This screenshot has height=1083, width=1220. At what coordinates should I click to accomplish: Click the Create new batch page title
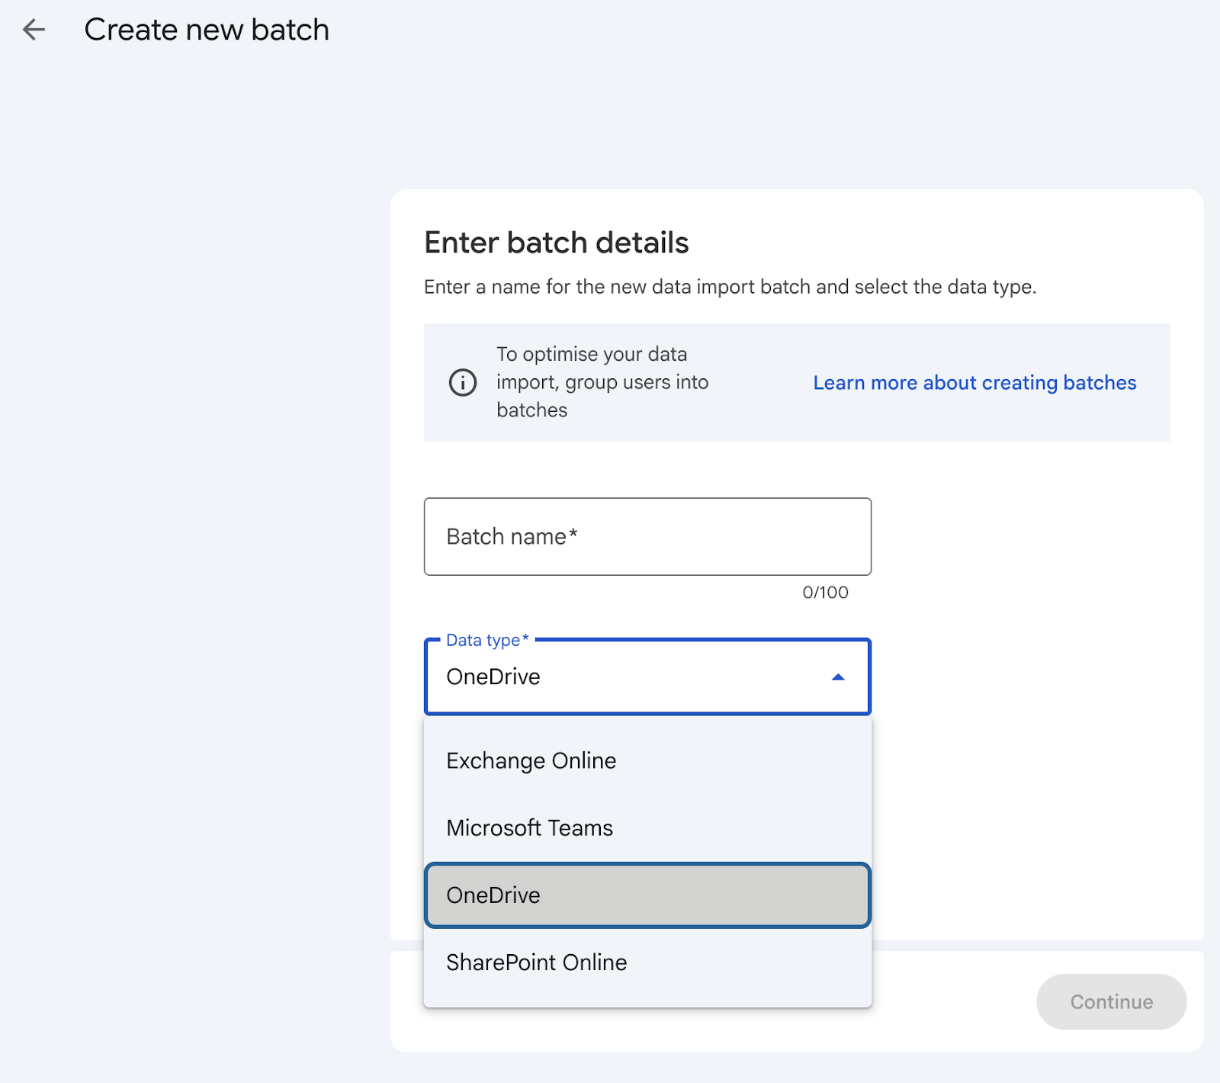207,30
